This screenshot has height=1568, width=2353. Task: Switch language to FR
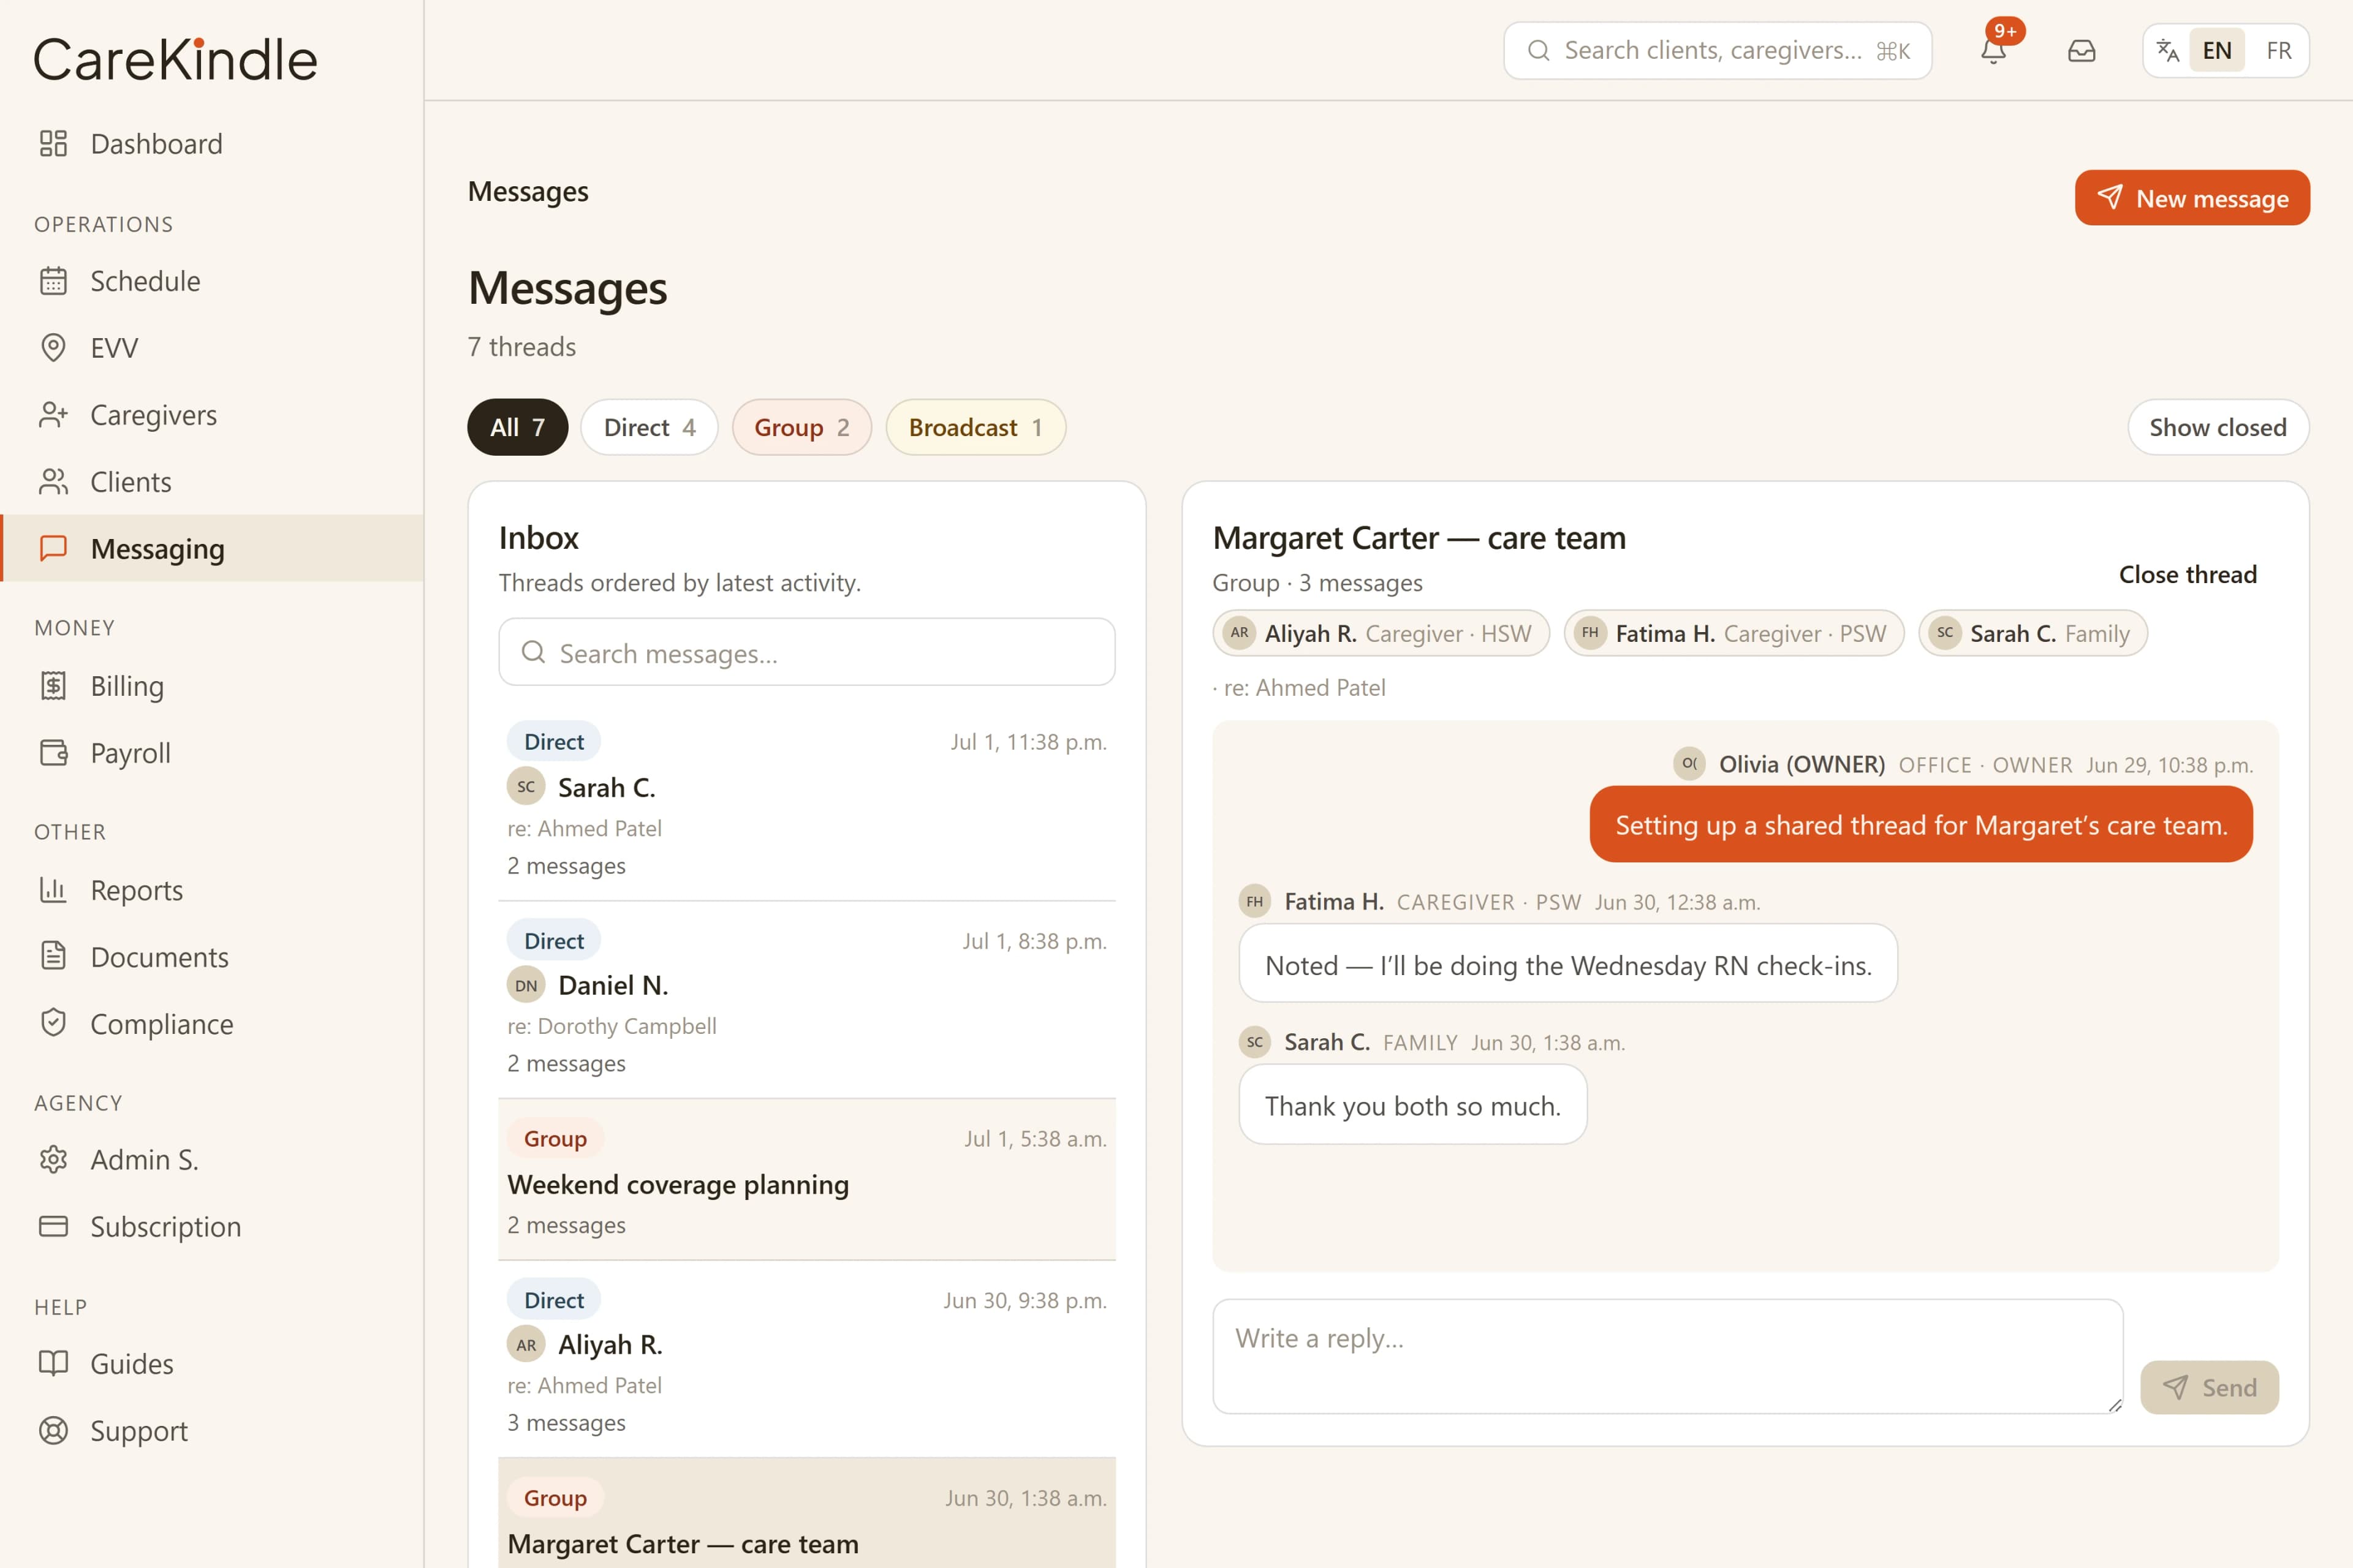[2279, 50]
